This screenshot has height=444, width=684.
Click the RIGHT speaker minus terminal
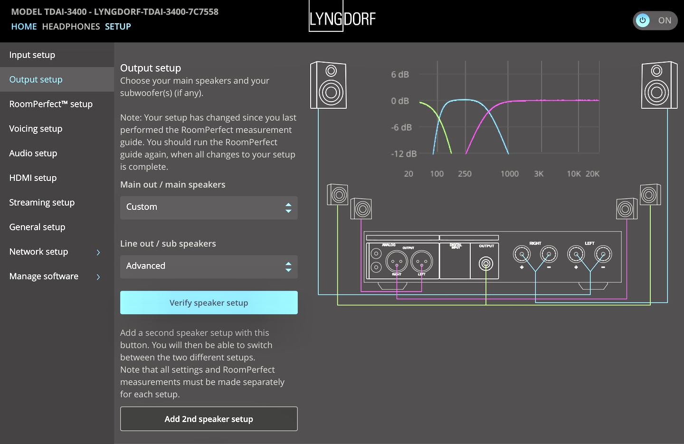[549, 255]
